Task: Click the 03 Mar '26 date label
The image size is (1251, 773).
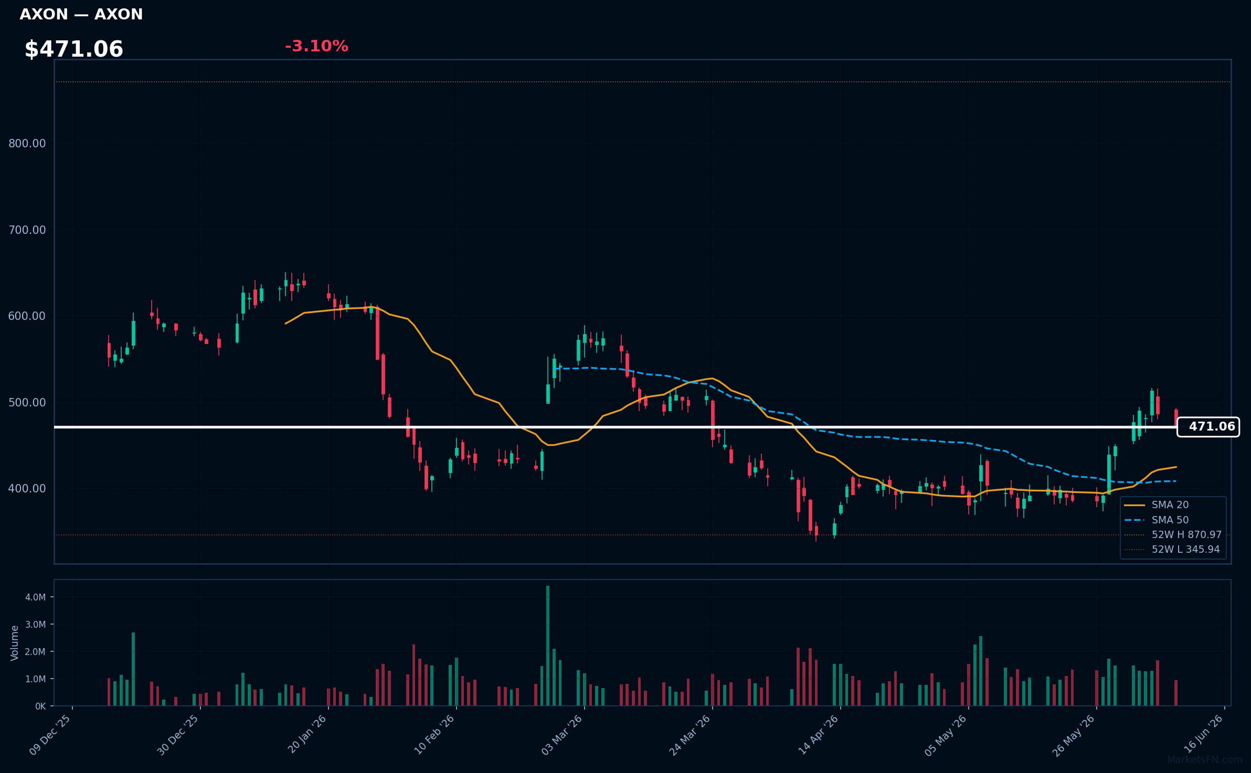Action: (x=562, y=735)
